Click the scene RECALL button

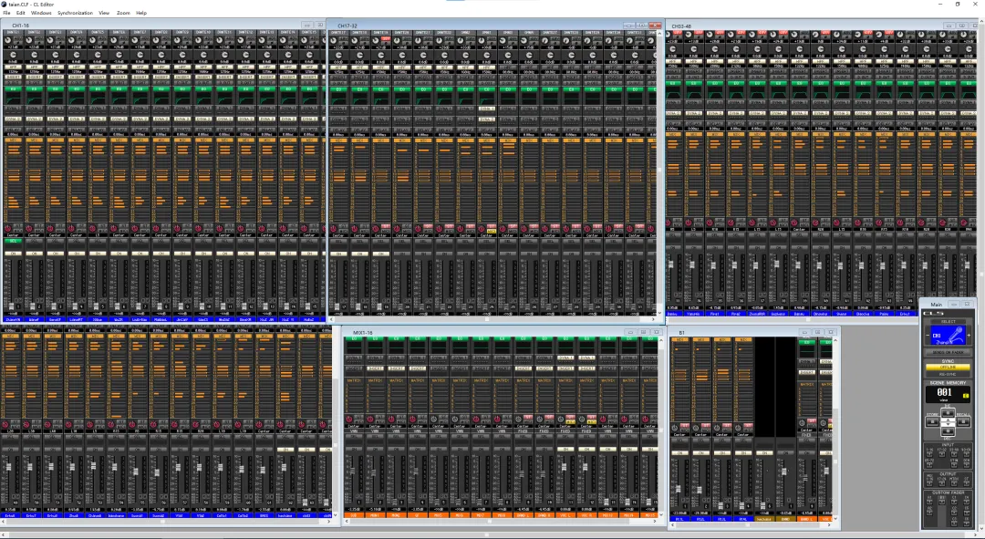tap(964, 421)
